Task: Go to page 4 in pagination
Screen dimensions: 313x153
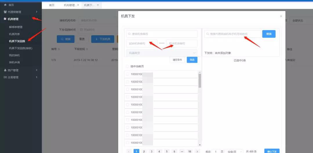Action: pyautogui.click(x=159, y=151)
